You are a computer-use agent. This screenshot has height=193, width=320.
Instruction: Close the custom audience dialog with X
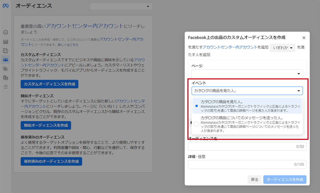(x=304, y=38)
